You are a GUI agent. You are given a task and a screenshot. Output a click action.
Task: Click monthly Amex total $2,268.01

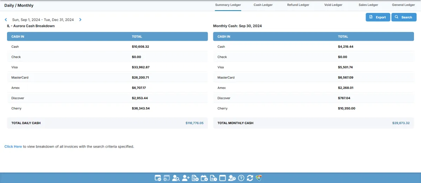click(x=345, y=88)
